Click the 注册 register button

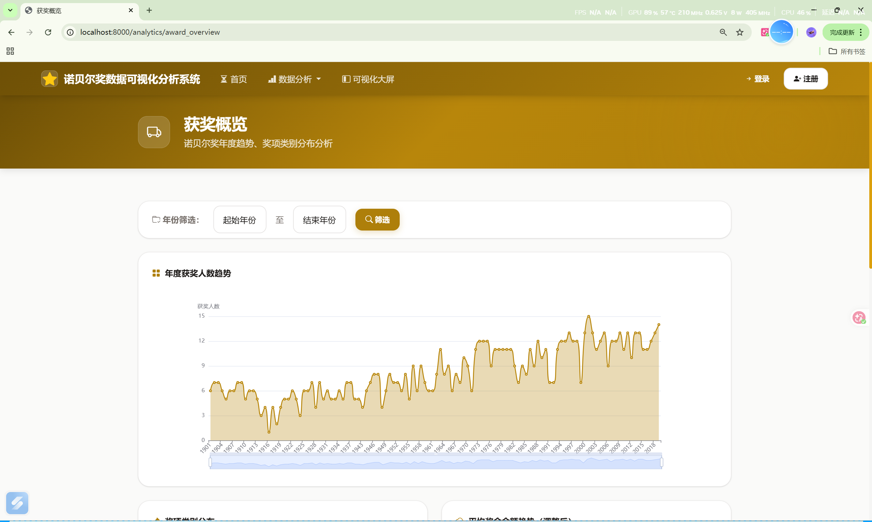click(x=805, y=79)
